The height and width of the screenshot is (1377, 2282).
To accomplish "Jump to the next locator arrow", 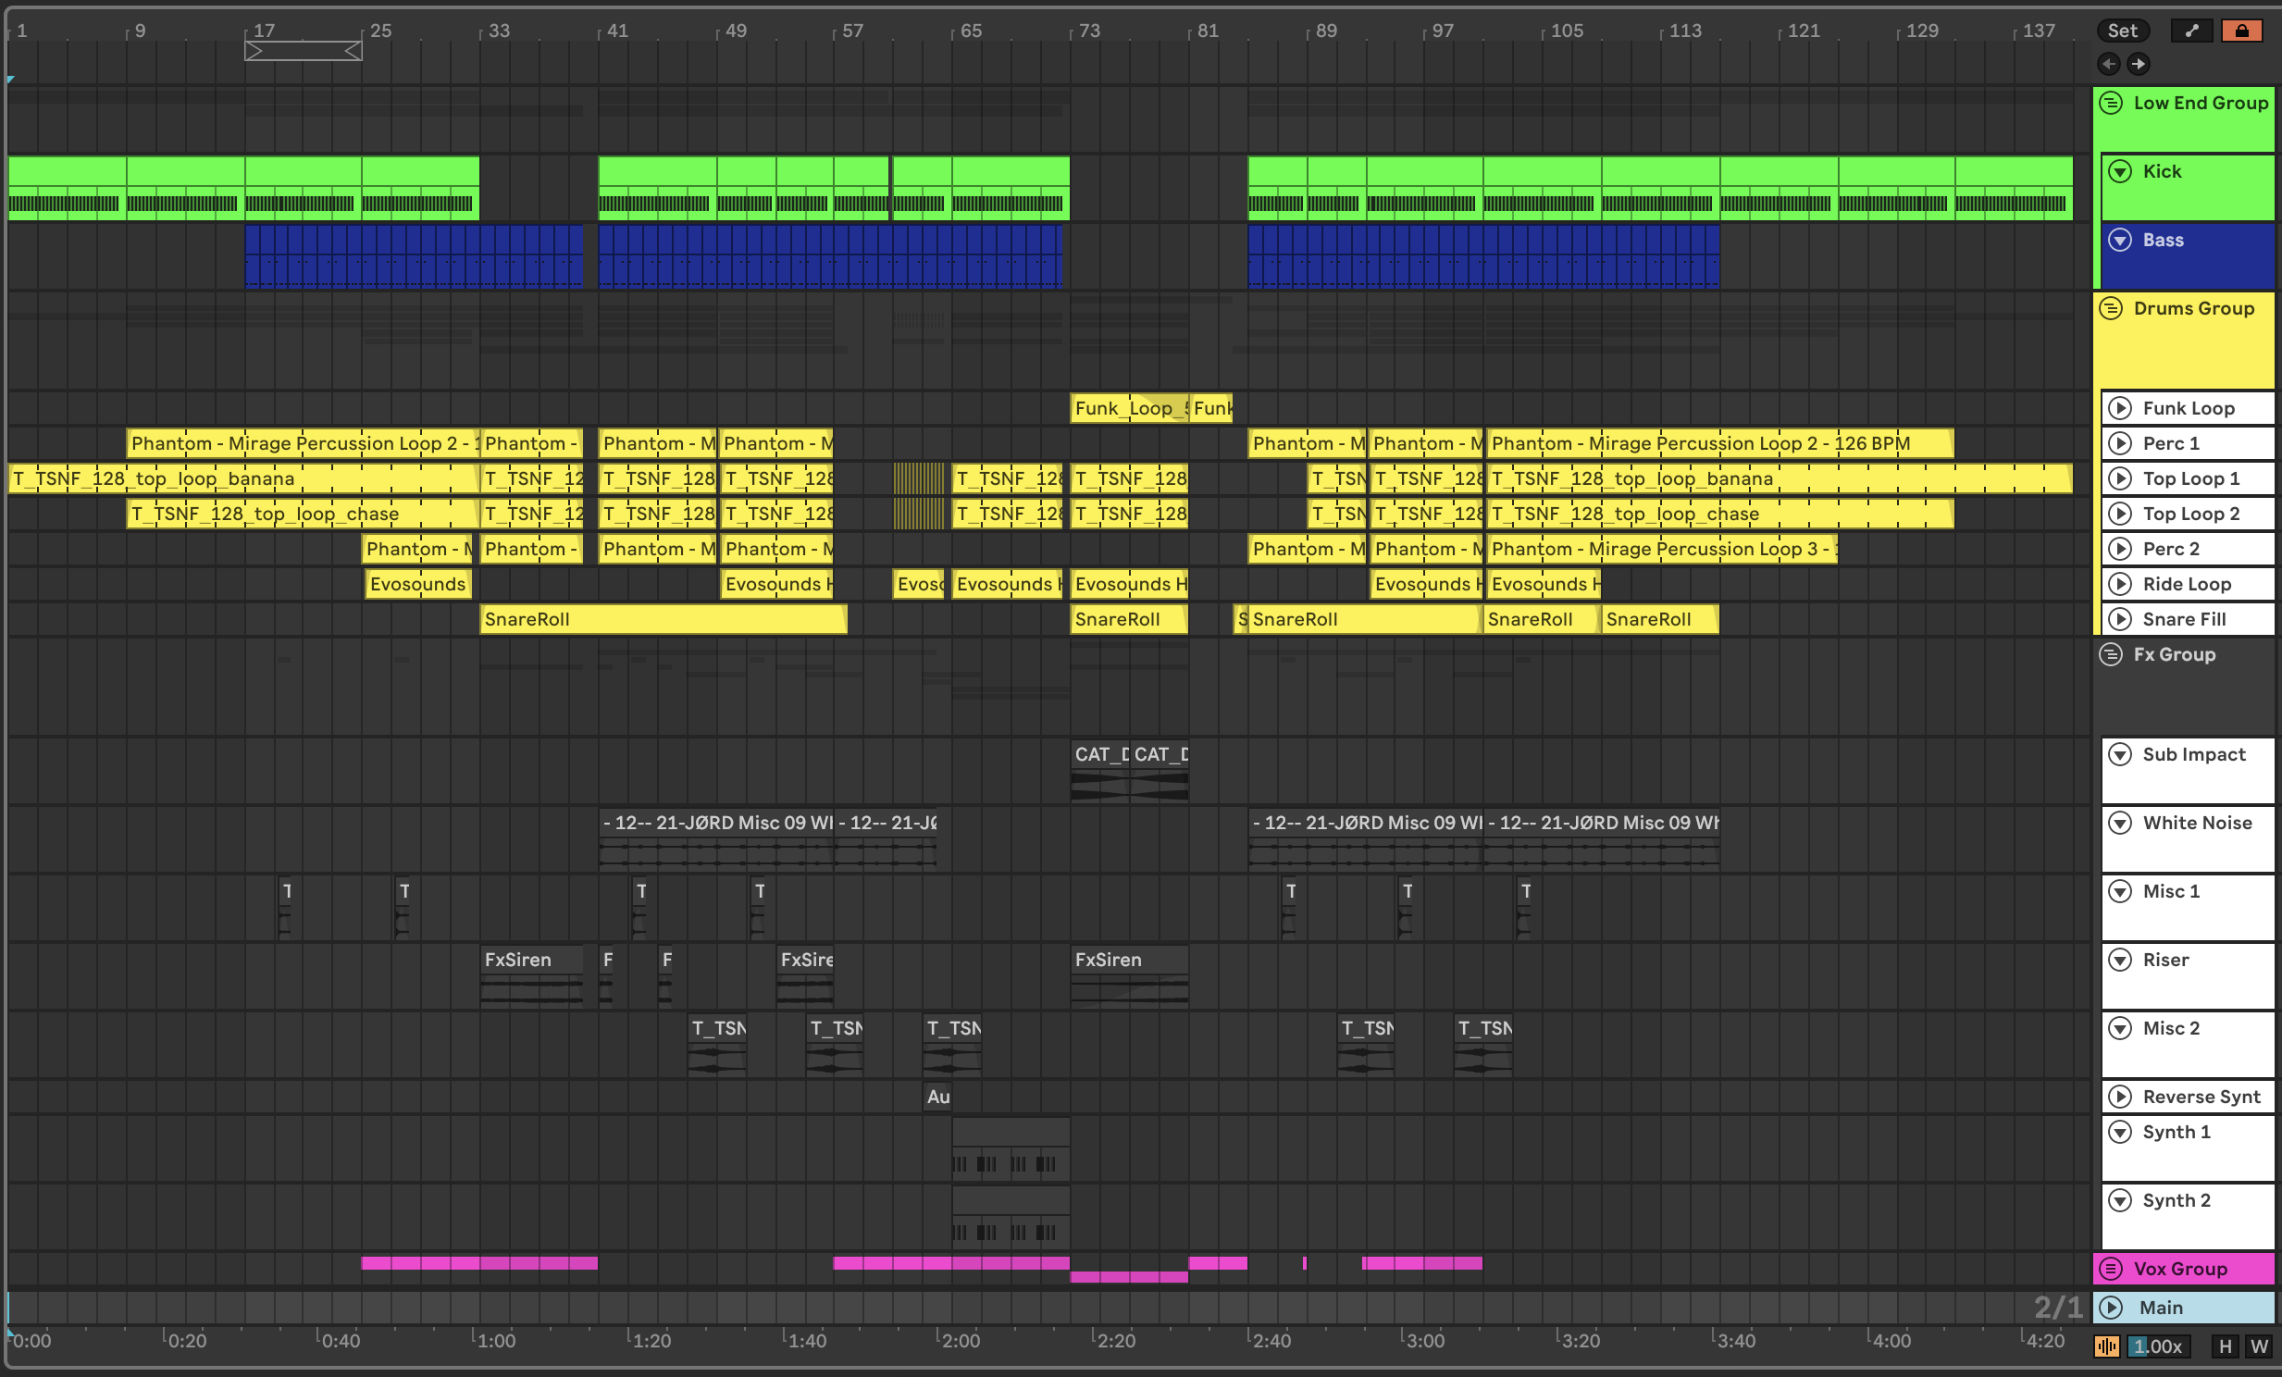I will (x=2139, y=64).
